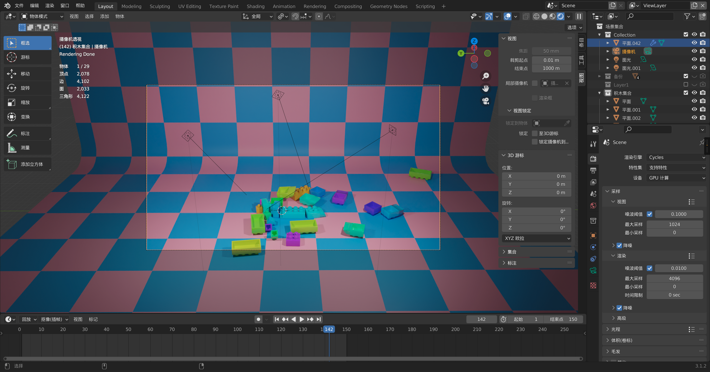The height and width of the screenshot is (372, 710).
Task: Switch to wireframe viewport shading
Action: click(x=536, y=16)
